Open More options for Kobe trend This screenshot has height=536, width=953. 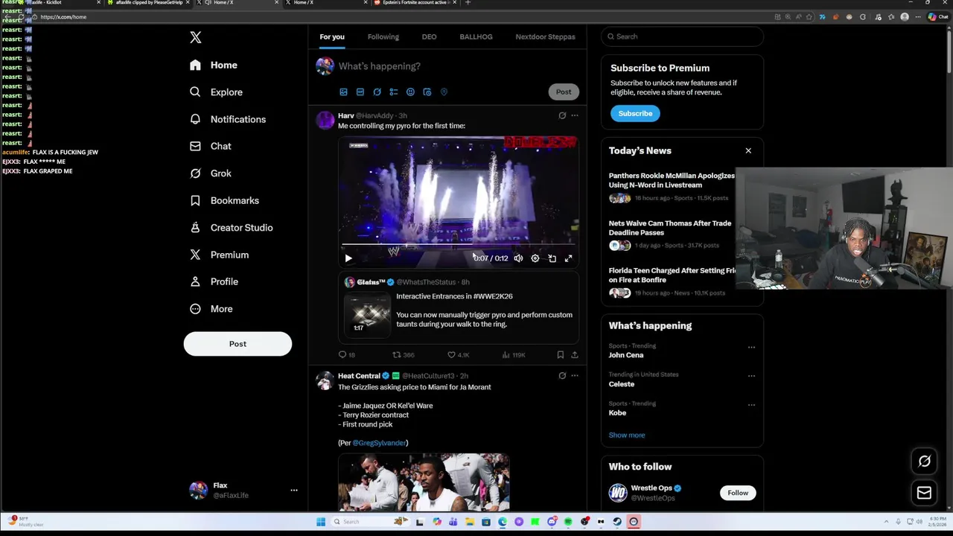pos(751,405)
